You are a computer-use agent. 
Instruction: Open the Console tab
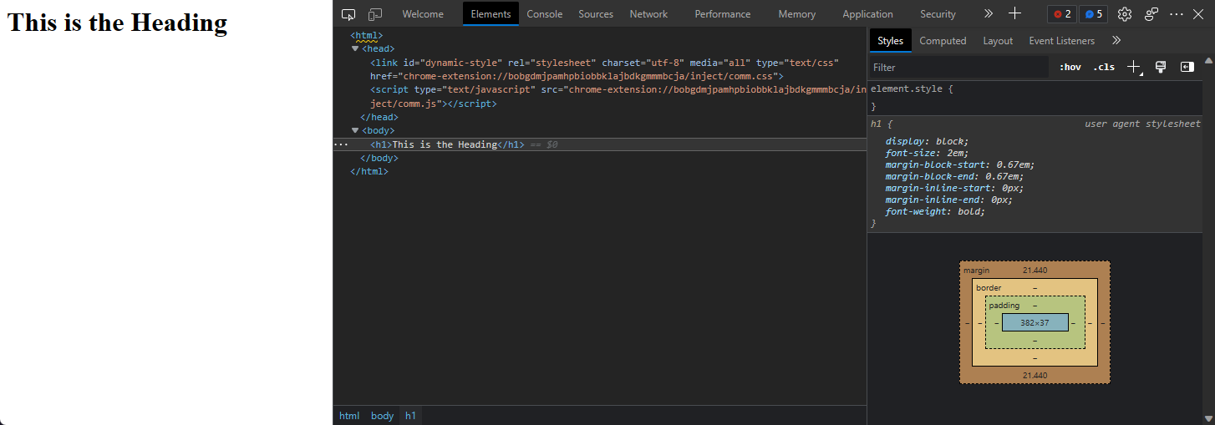[x=544, y=14]
